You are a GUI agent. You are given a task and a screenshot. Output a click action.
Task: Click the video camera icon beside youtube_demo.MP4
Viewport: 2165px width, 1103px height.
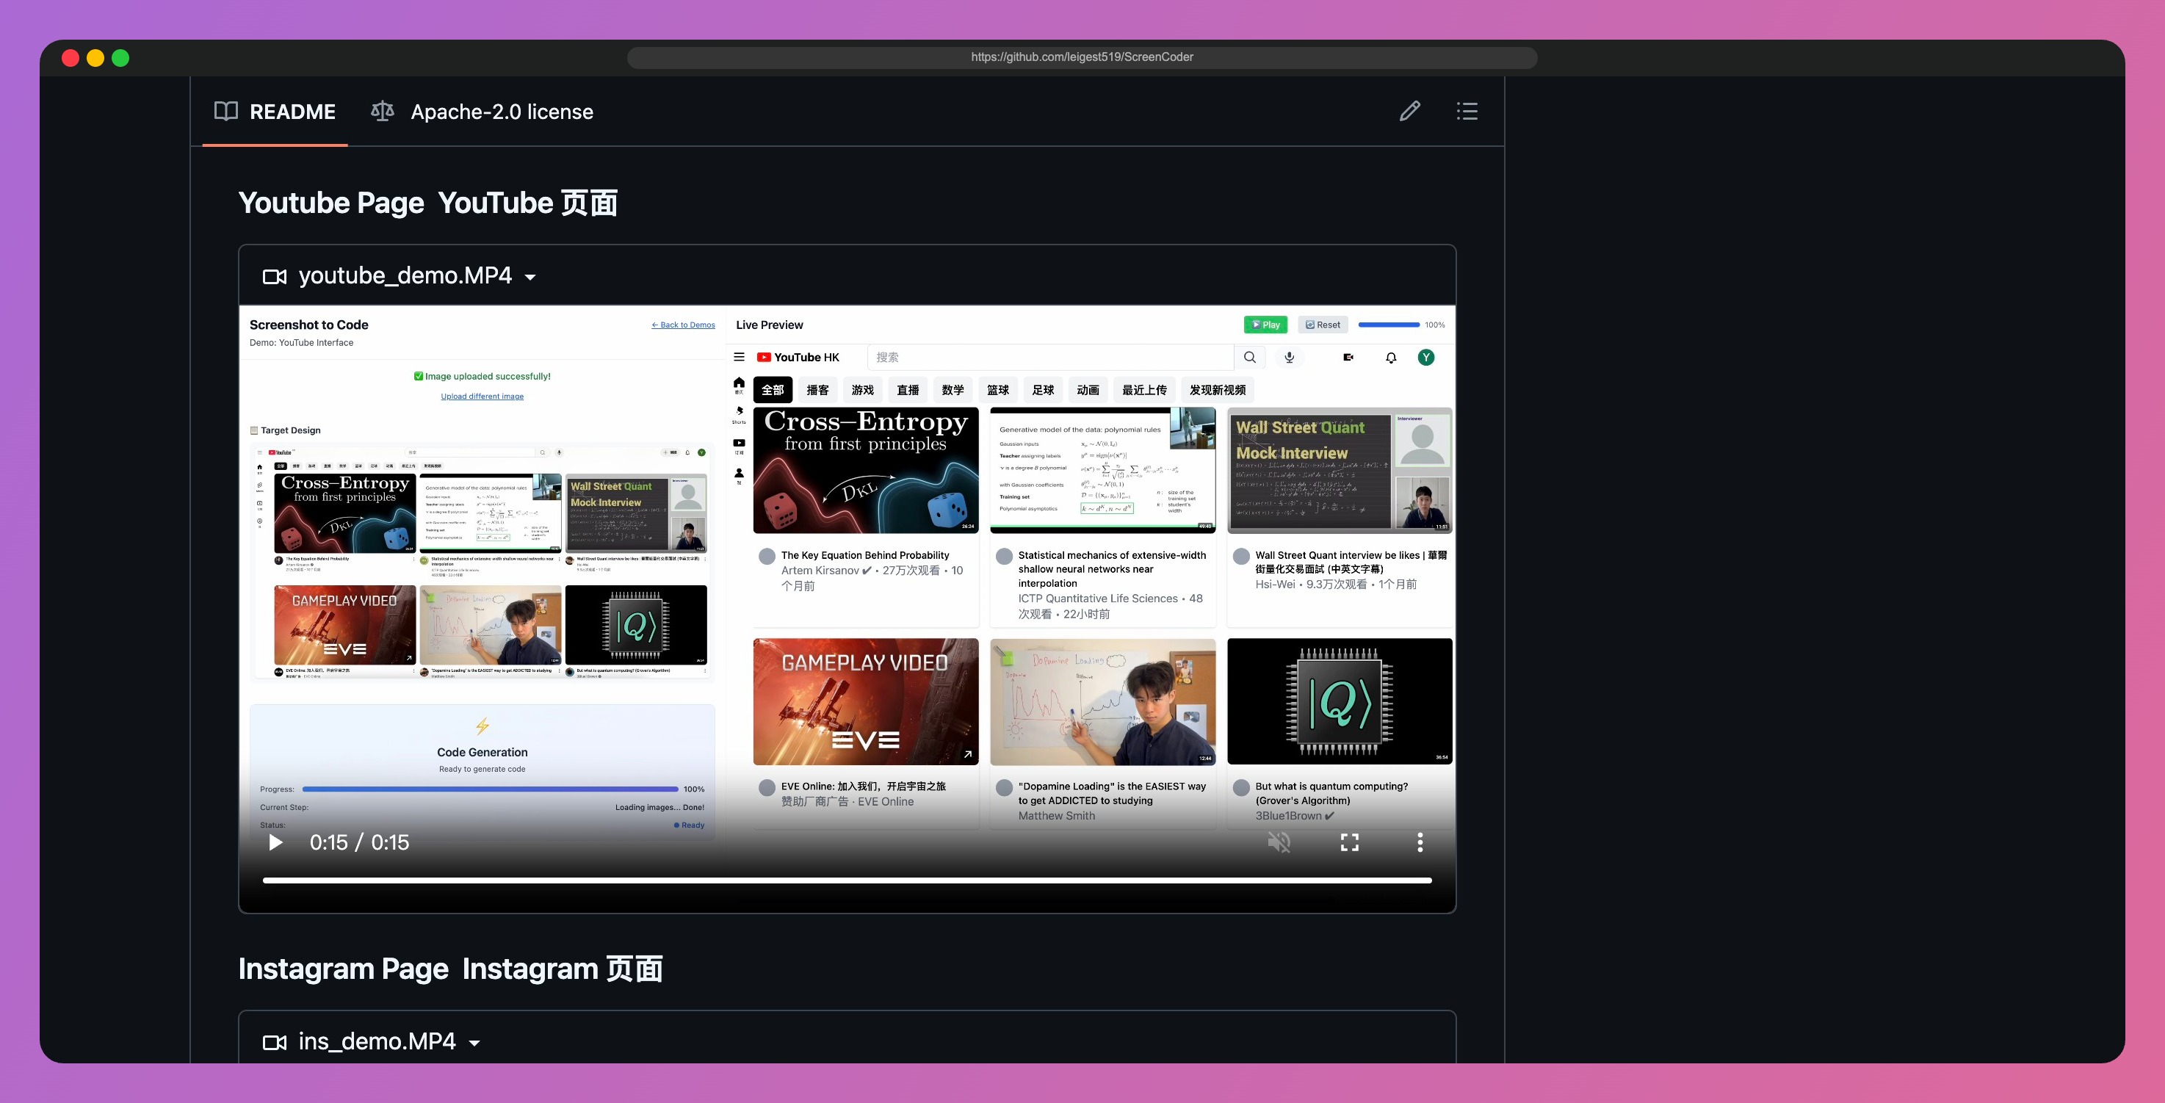[x=275, y=277]
